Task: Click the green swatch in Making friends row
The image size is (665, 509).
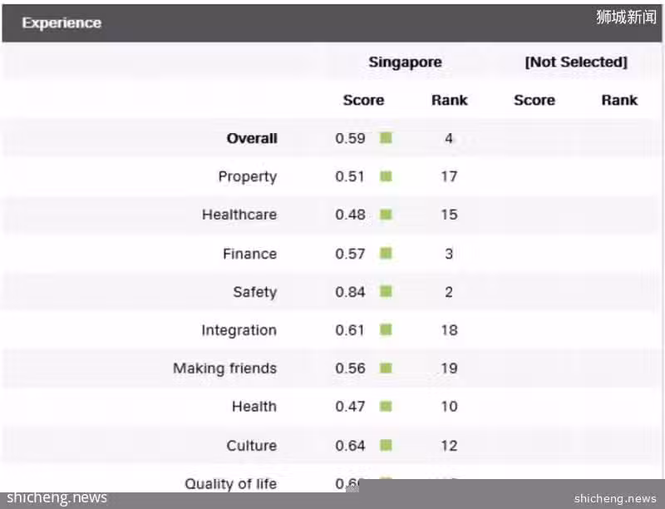Action: (x=386, y=368)
